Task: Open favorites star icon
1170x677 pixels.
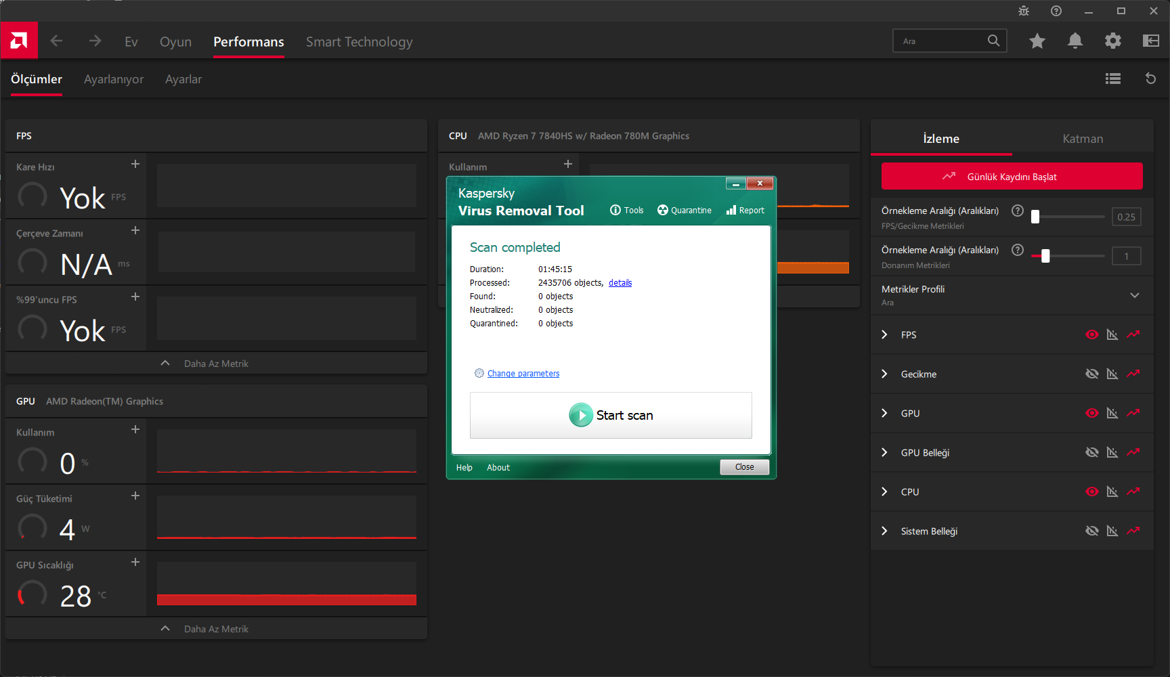Action: point(1037,41)
